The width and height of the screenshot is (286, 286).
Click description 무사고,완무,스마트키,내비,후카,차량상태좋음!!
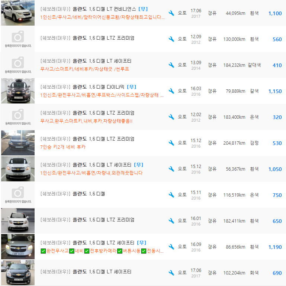(x=86, y=121)
